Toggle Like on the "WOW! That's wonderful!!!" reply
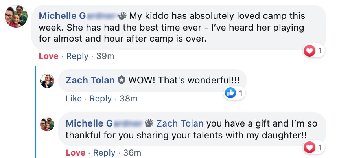The height and width of the screenshot is (158, 350). coord(74,99)
